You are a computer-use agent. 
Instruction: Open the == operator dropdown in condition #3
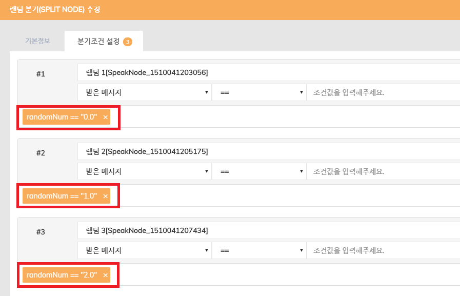pyautogui.click(x=259, y=250)
